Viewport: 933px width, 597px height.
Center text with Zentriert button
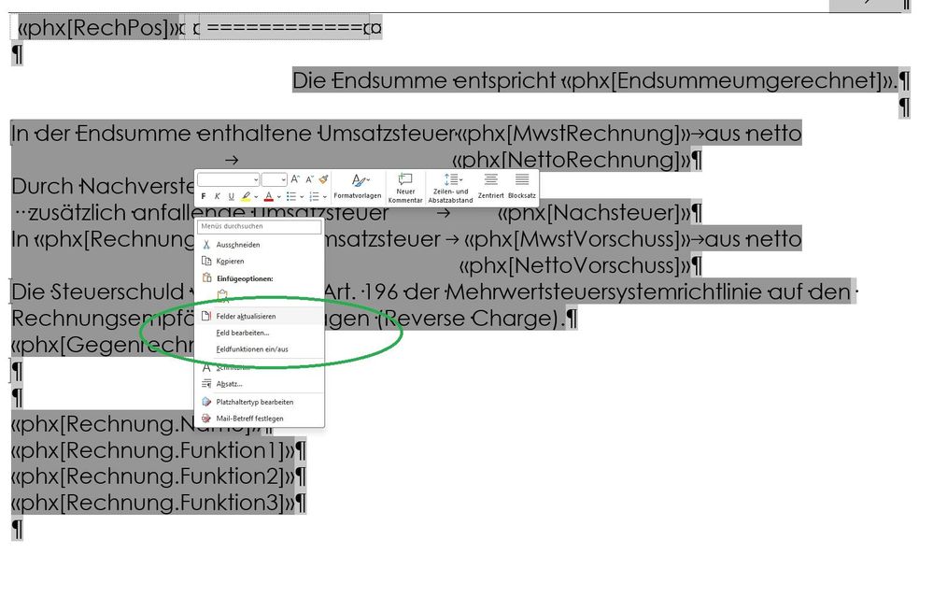click(x=490, y=186)
